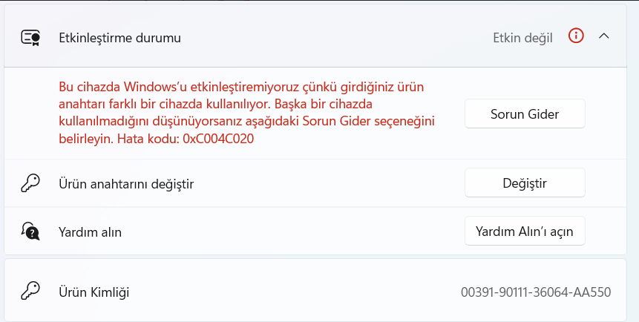Select the Etkinleştirme durumu header label
The height and width of the screenshot is (322, 639).
(119, 38)
